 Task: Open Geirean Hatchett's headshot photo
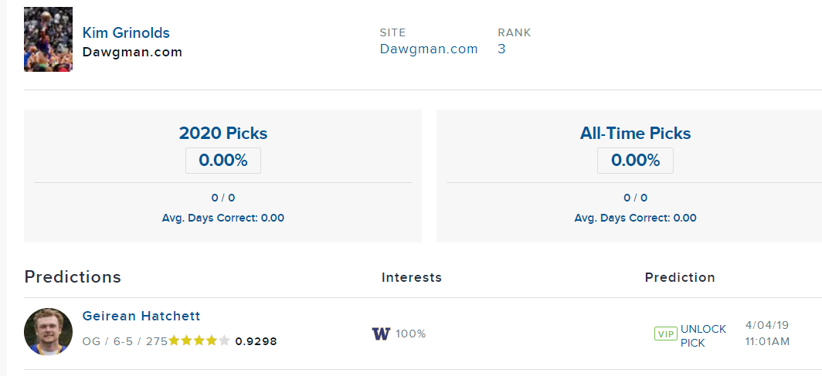pyautogui.click(x=48, y=332)
